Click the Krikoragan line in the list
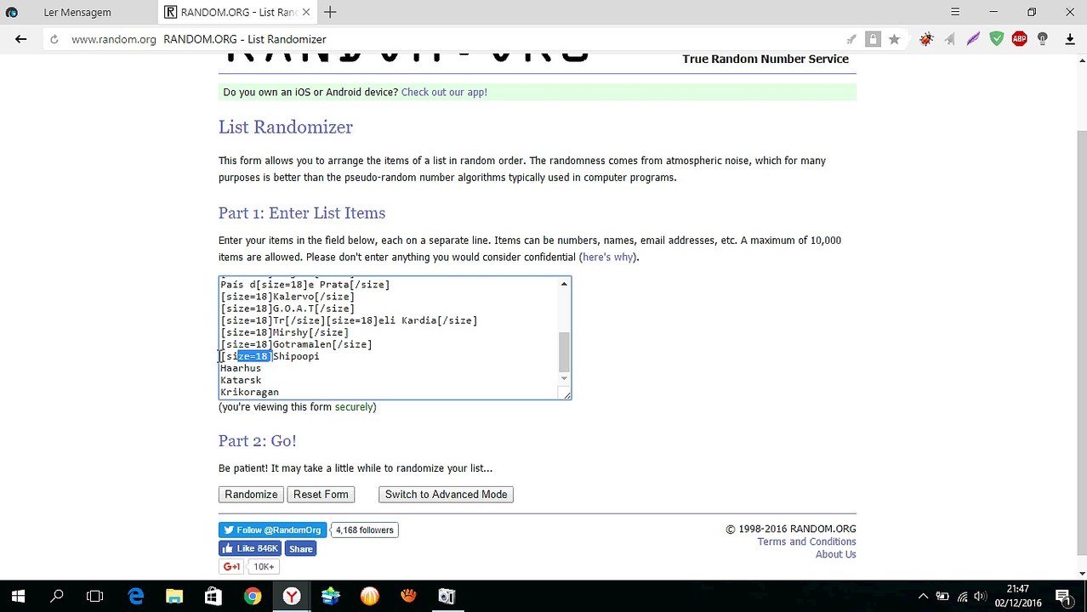Viewport: 1087px width, 612px height. (x=249, y=392)
